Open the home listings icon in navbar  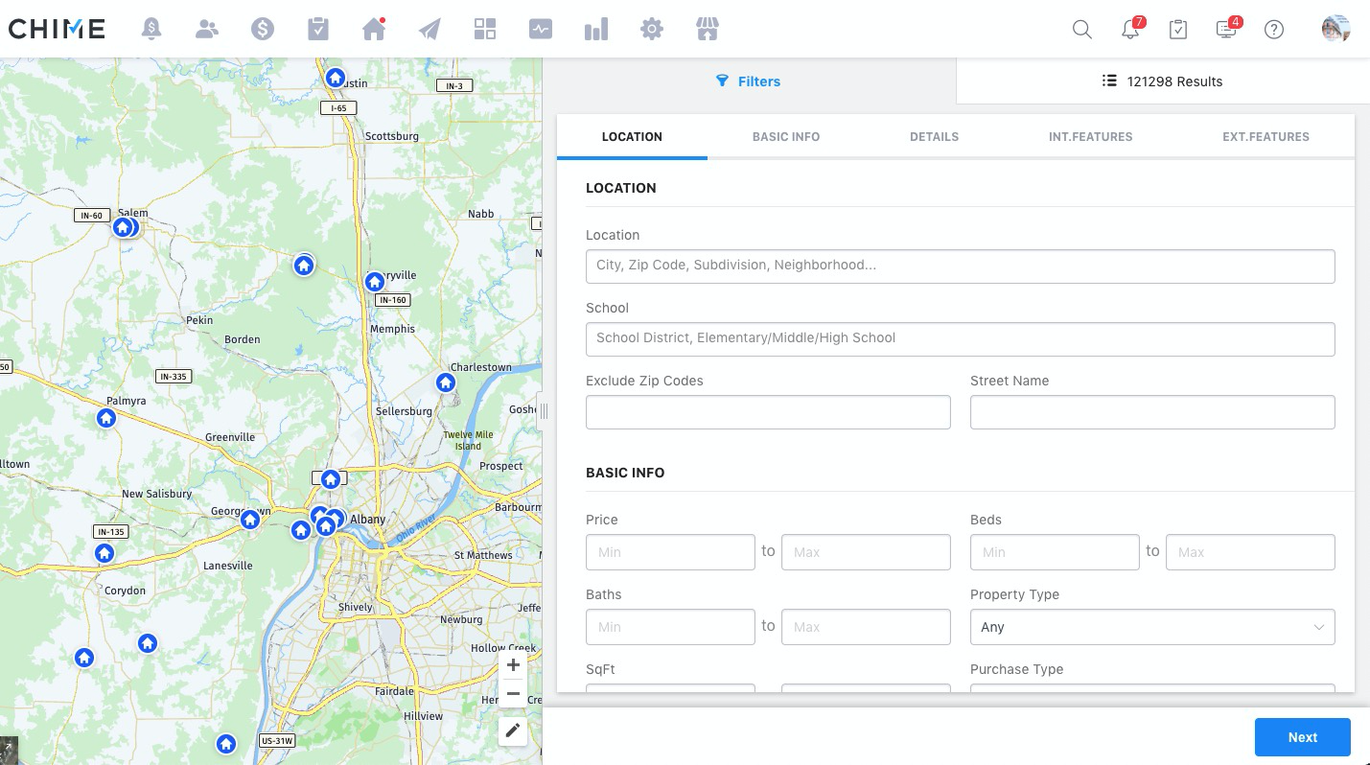[374, 29]
